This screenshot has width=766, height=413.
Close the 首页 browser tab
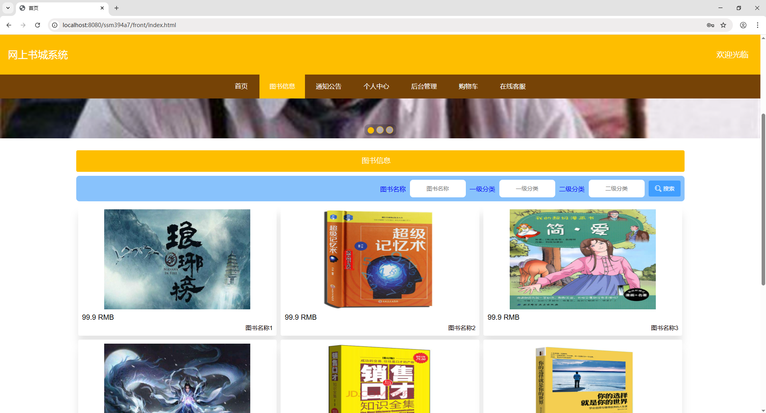[x=102, y=8]
